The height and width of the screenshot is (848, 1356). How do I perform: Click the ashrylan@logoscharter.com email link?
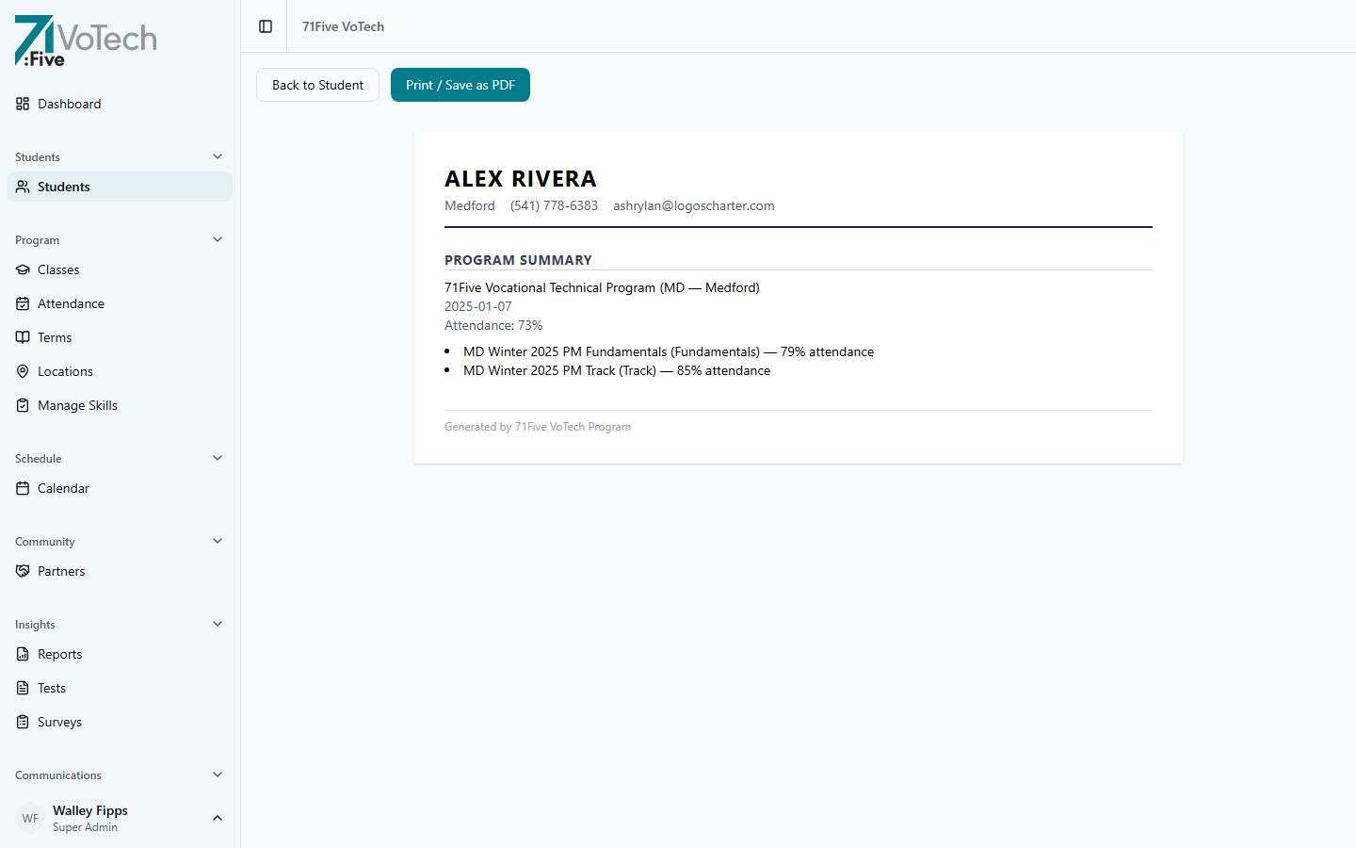pyautogui.click(x=694, y=205)
